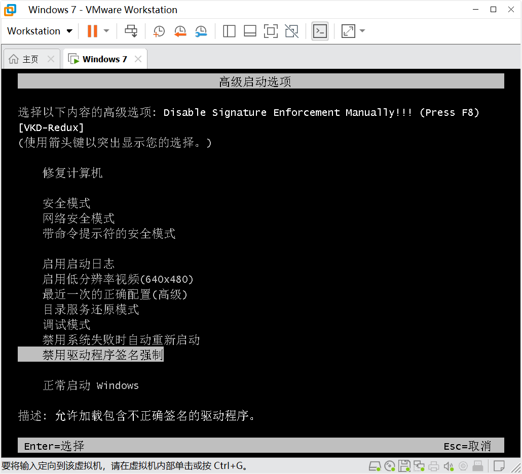Toggle the console view icon
The image size is (522, 474).
320,31
